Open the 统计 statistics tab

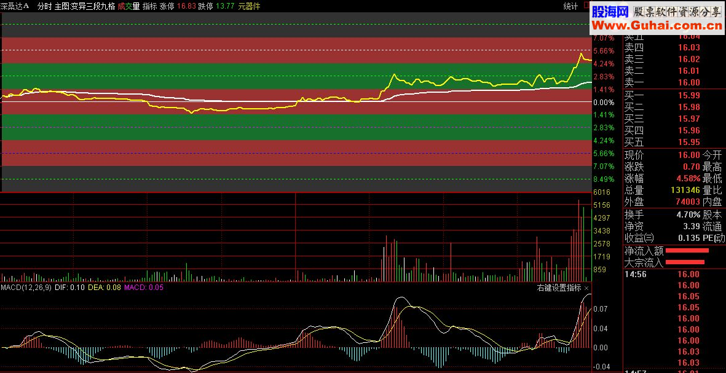tap(570, 6)
